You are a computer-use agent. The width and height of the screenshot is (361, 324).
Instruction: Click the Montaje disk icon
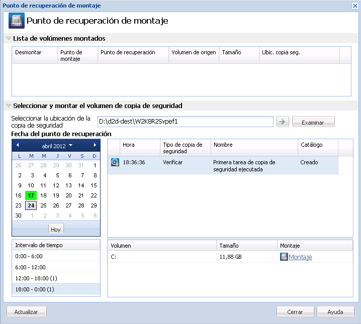284,257
